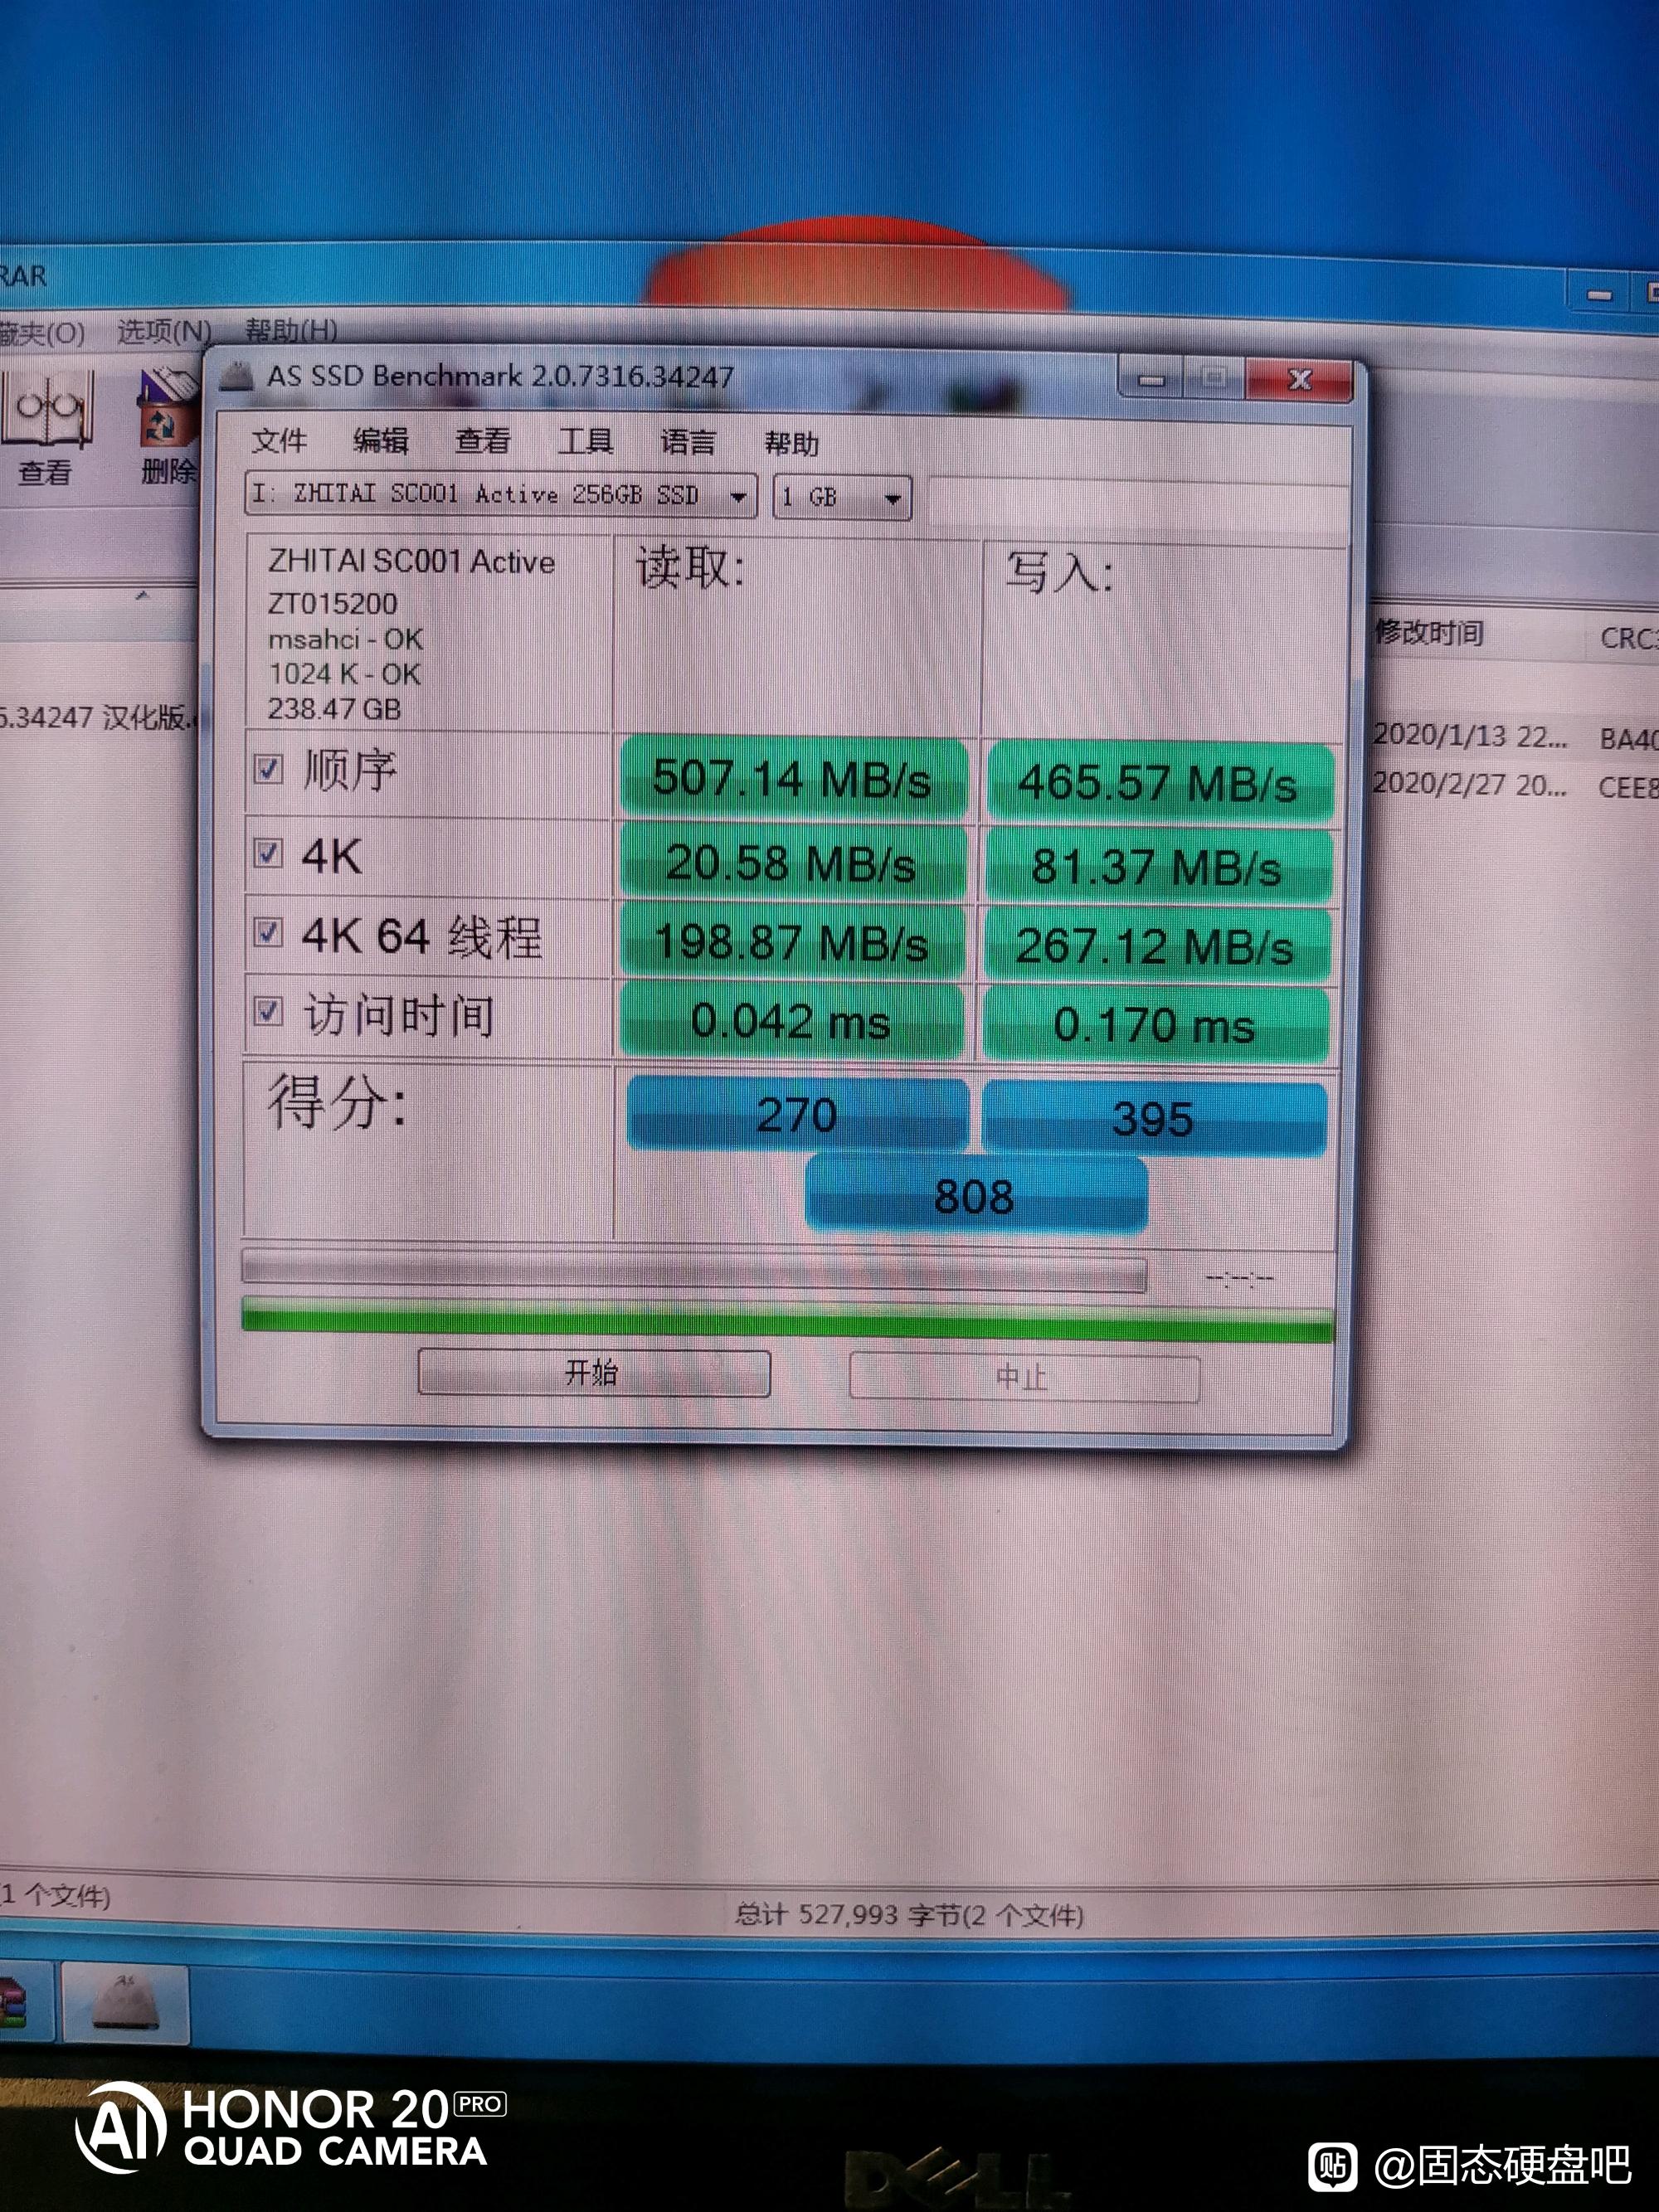Viewport: 1659px width, 2212px height.
Task: Open the 文件 menu in AS SSD Benchmark
Action: (x=279, y=440)
